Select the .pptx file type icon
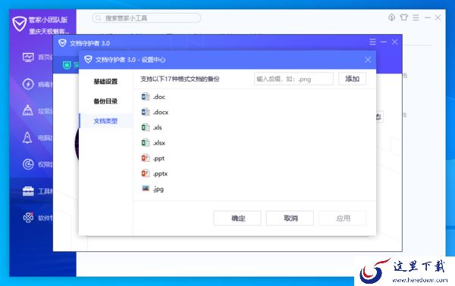 click(146, 174)
